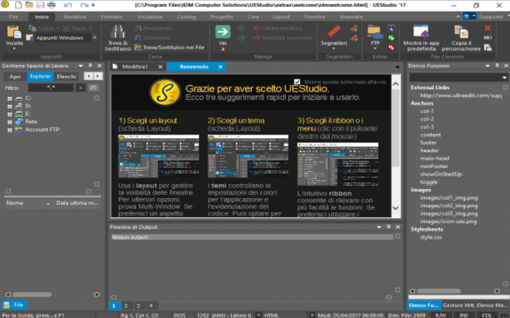Click the redo arrow in title bar
Screen dimensions: 510x318
click(x=84, y=5)
